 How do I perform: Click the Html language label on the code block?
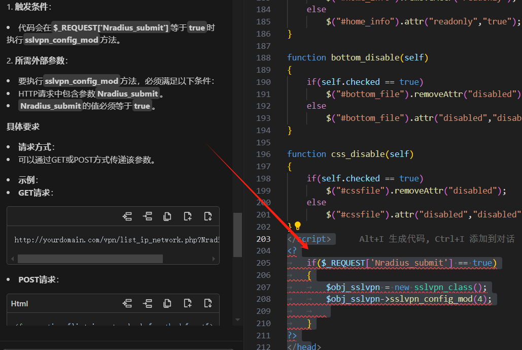point(19,304)
